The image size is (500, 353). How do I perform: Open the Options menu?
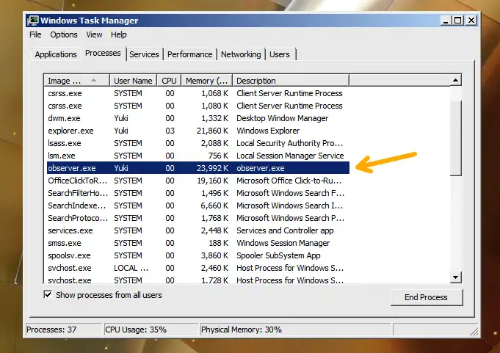(64, 34)
